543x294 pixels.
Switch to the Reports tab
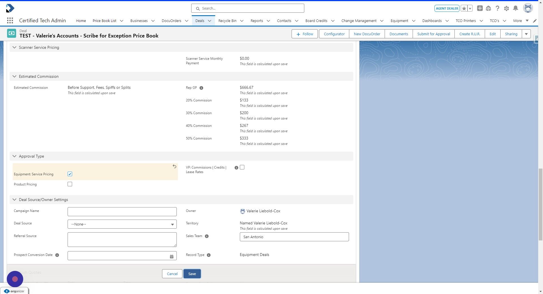pos(257,21)
